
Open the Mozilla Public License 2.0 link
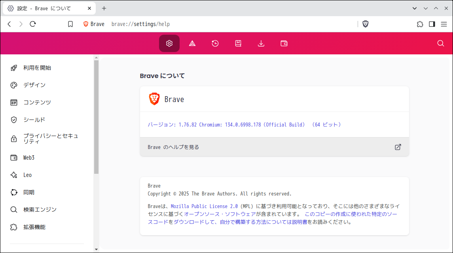[x=204, y=206]
